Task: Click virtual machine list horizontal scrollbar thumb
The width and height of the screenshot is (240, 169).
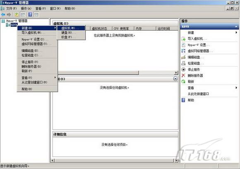Action: coord(98,73)
